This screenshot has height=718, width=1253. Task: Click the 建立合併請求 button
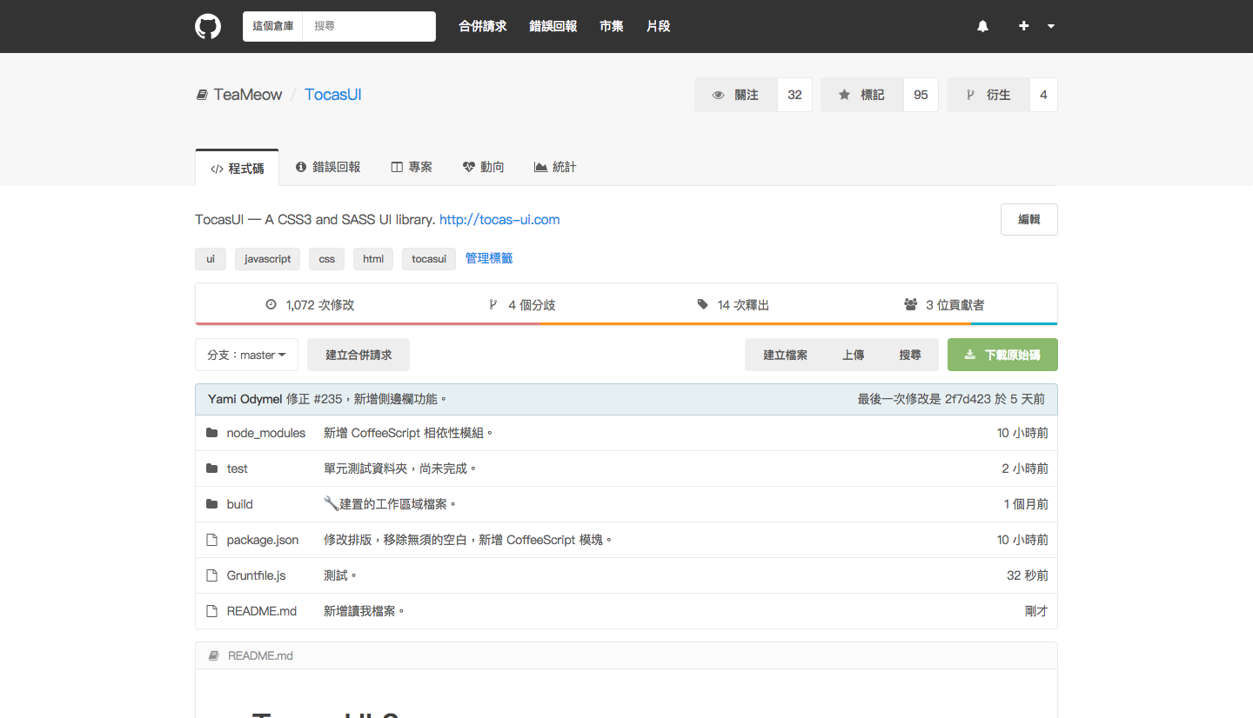point(358,355)
